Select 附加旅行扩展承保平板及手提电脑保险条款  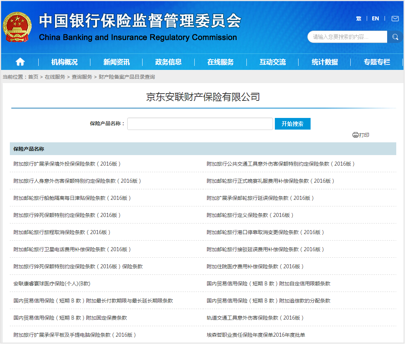click(x=75, y=335)
